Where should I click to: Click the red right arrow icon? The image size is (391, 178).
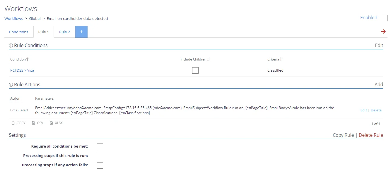click(383, 32)
